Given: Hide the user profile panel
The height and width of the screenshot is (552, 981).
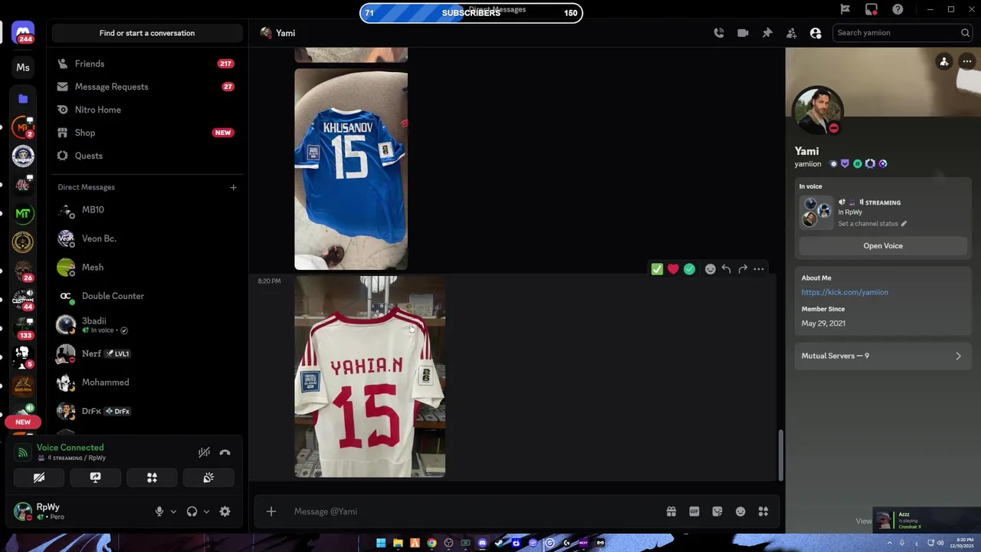Looking at the screenshot, I should click(x=815, y=33).
